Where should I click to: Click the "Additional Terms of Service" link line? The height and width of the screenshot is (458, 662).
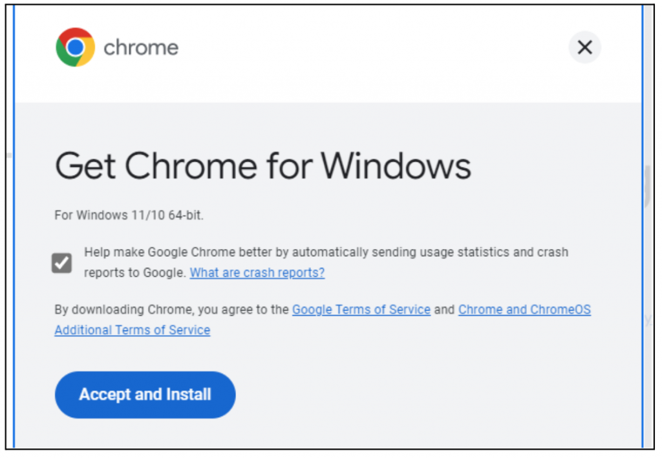coord(132,330)
